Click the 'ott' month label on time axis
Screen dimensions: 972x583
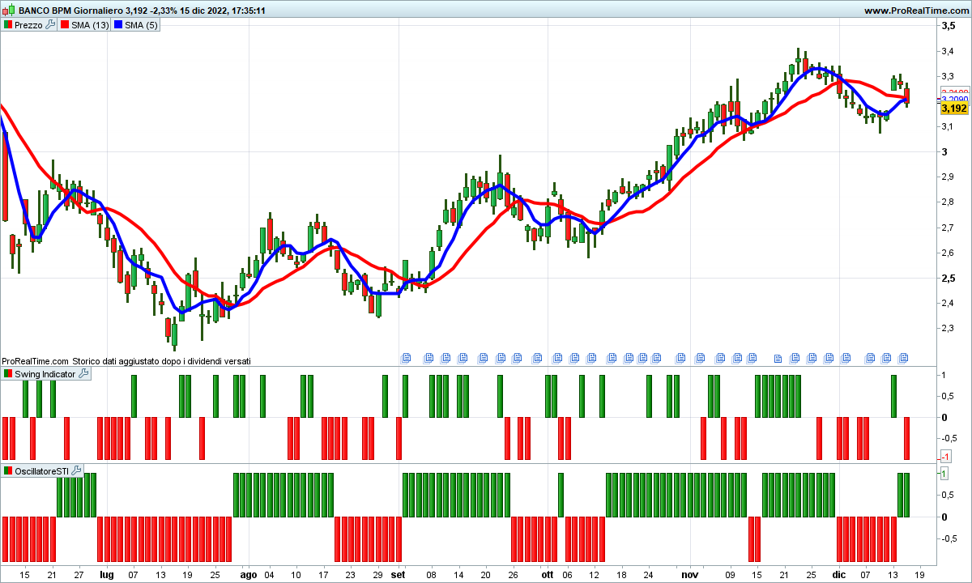tap(548, 574)
